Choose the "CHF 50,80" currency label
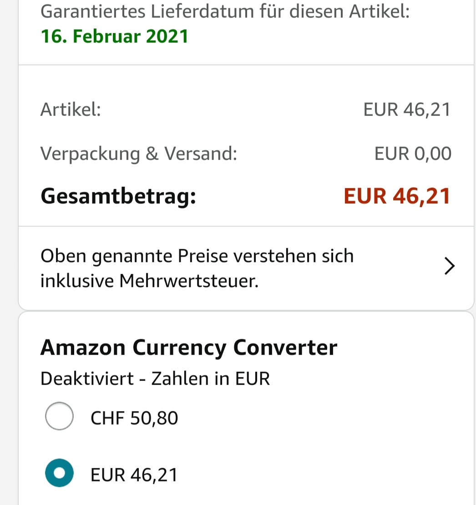The image size is (476, 505). point(134,418)
